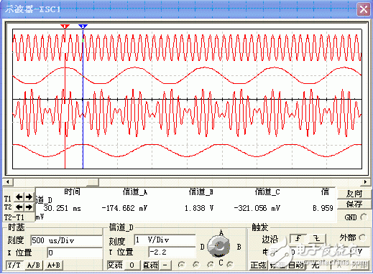Select trigger mode 自动 (Auto)
373x274 pixels.
point(295,265)
